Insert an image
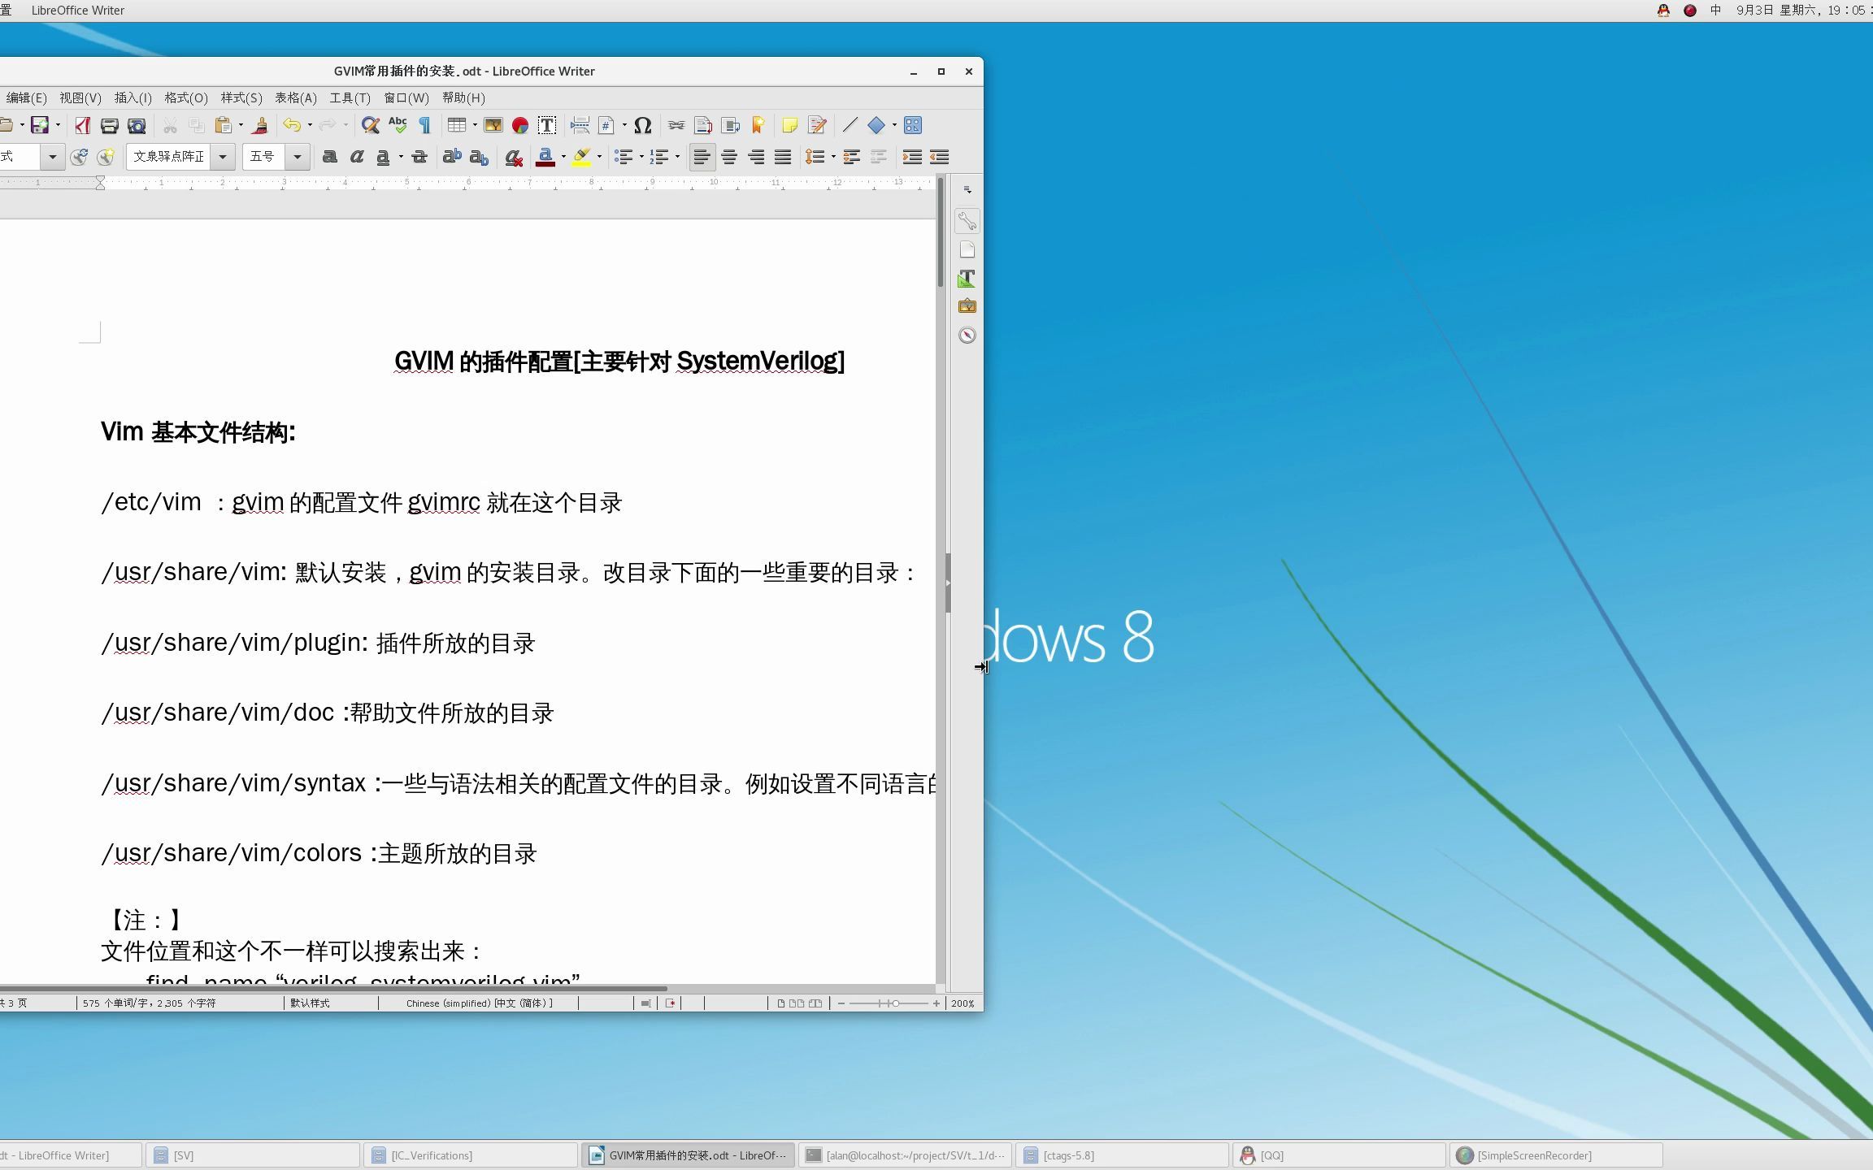This screenshot has height=1170, width=1873. click(x=493, y=125)
